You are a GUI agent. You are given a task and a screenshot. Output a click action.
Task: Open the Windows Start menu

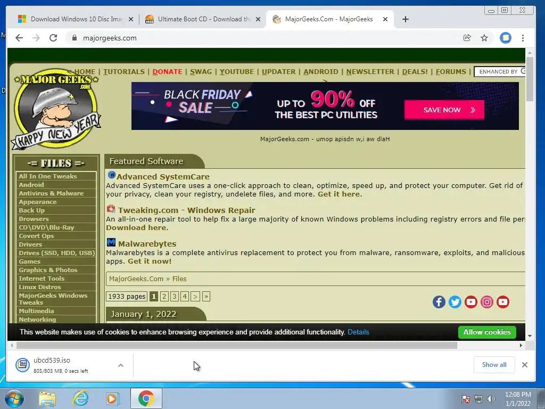tap(14, 398)
